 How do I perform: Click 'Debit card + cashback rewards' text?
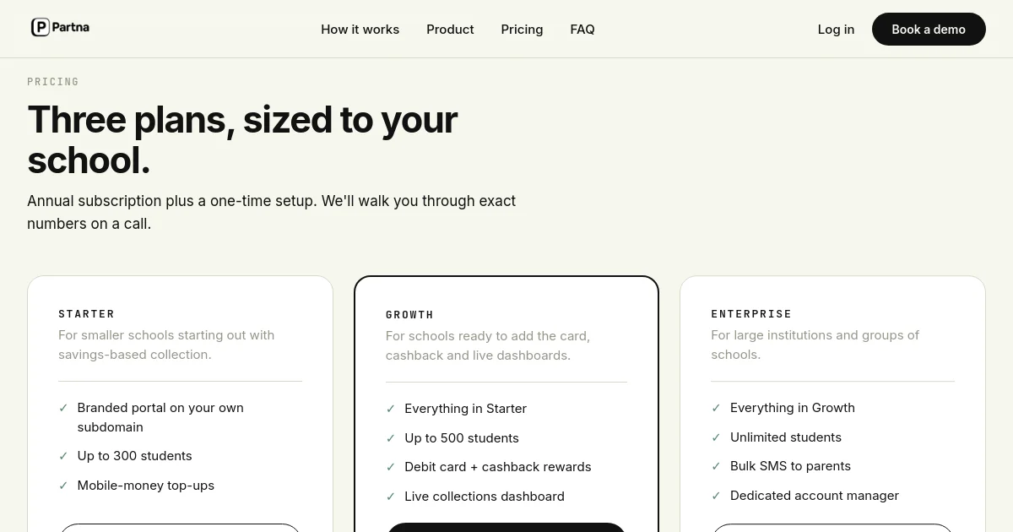point(498,467)
